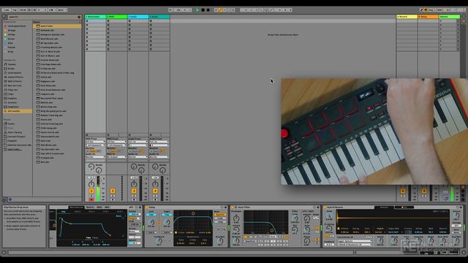The image size is (468, 263).
Task: Open Audio To dropdown on track 1
Action: pyautogui.click(x=96, y=157)
